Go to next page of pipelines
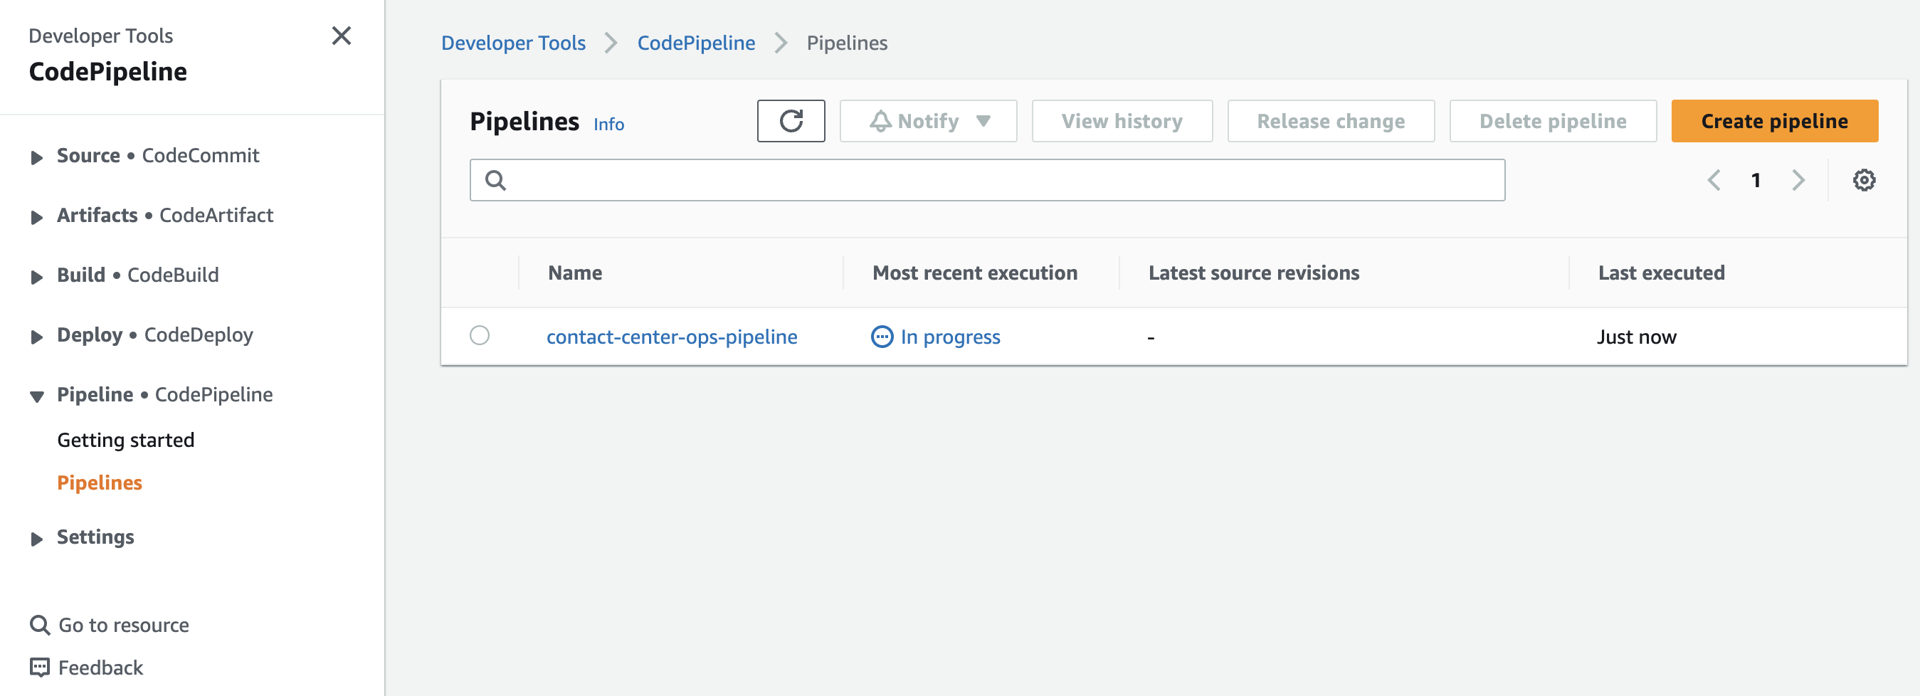This screenshot has width=1920, height=696. click(x=1798, y=179)
